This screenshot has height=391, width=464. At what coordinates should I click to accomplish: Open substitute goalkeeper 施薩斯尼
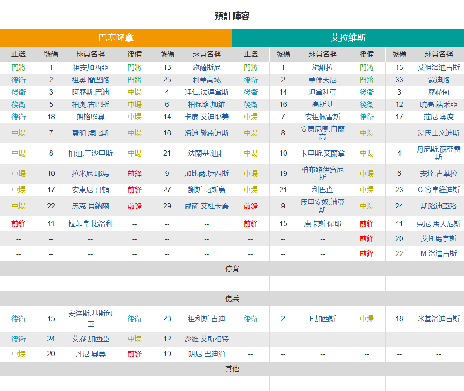click(207, 67)
